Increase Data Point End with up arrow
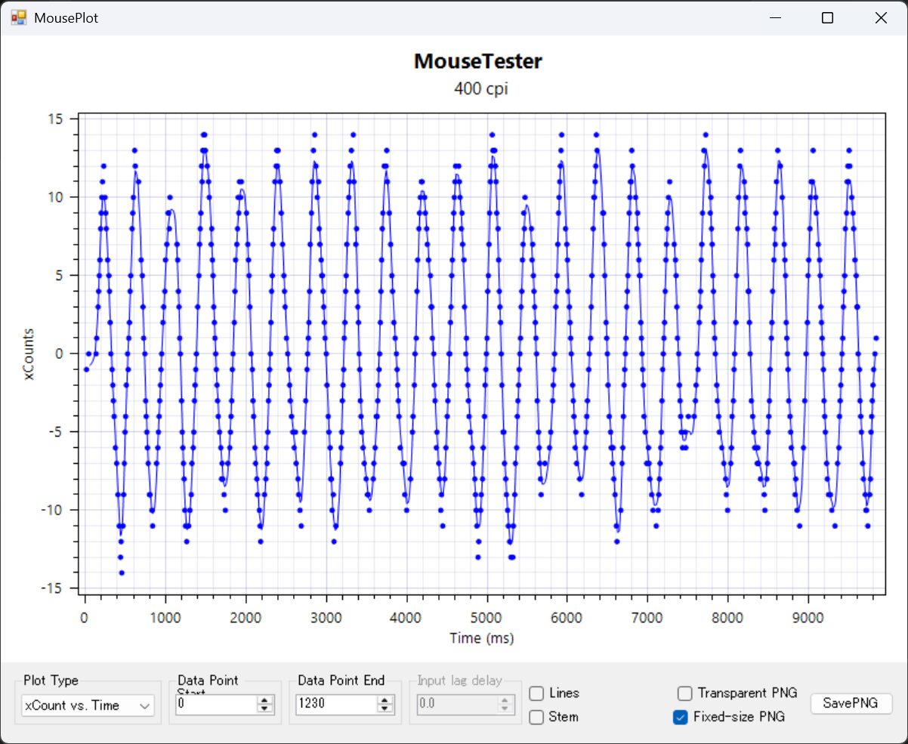 [x=385, y=701]
